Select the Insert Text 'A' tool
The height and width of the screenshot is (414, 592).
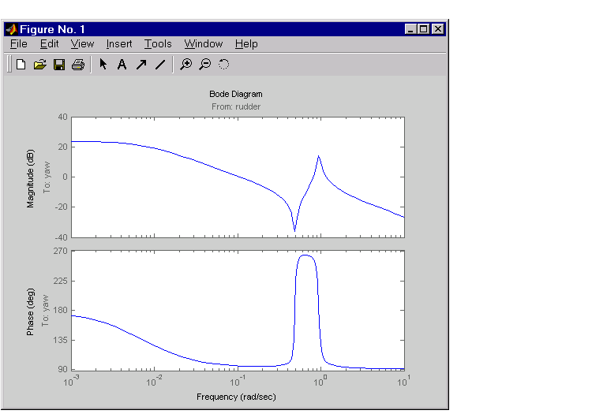coord(122,65)
